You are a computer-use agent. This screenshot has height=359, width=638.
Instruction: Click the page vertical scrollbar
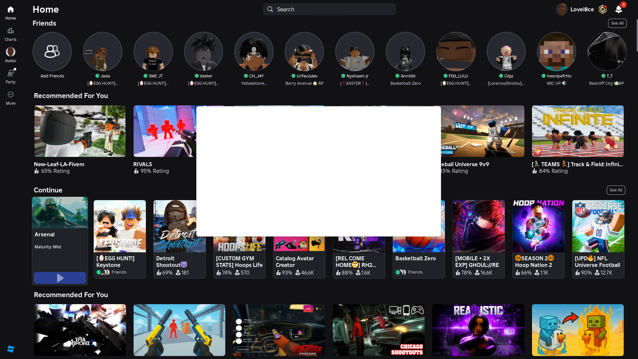pos(637,35)
